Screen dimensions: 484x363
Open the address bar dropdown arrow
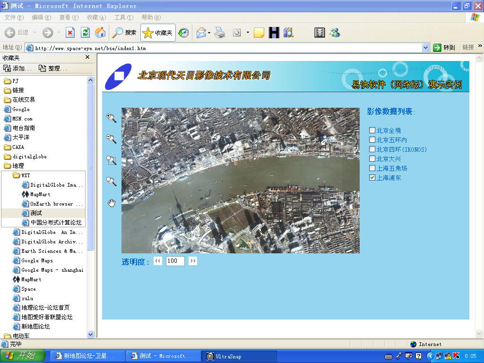coord(425,48)
